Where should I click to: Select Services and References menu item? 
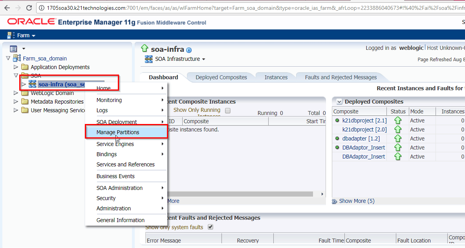(126, 164)
